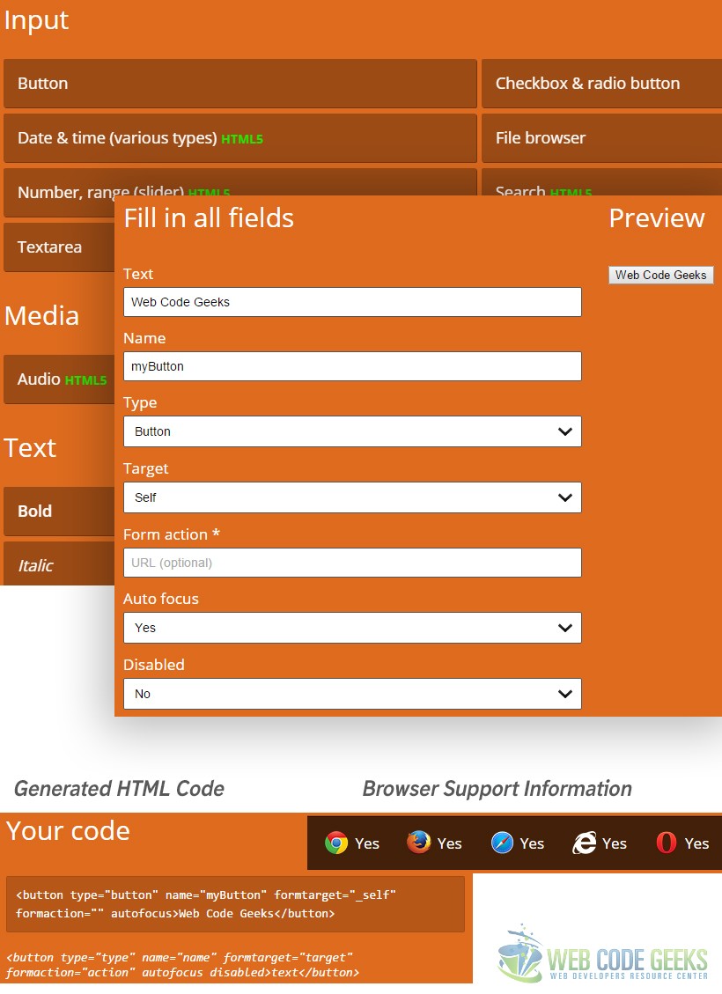The width and height of the screenshot is (722, 994).
Task: Click the Yes label beside Opera
Action: click(696, 843)
